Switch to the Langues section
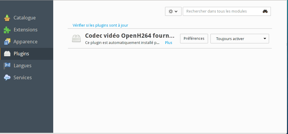Viewport: 288px width, 134px height. point(27,66)
